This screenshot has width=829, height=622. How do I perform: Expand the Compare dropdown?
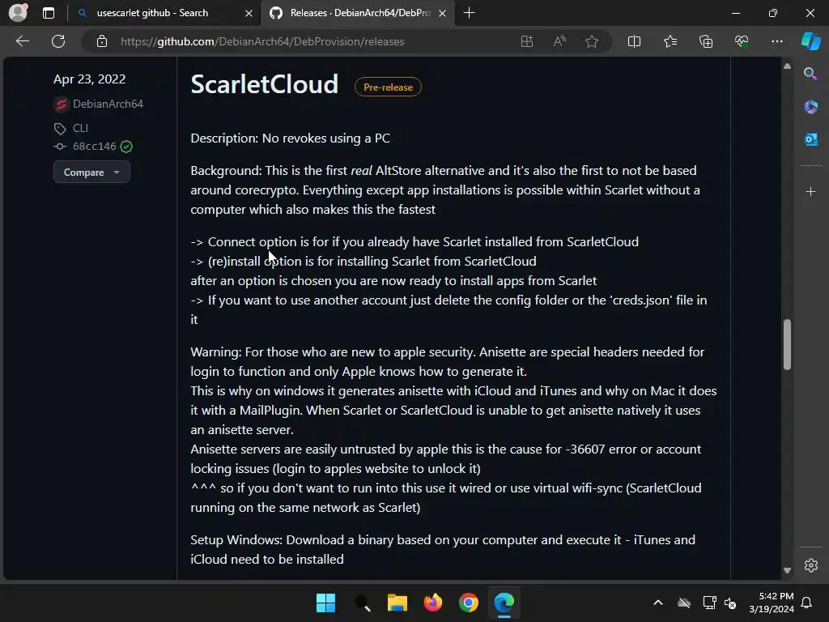pos(91,173)
